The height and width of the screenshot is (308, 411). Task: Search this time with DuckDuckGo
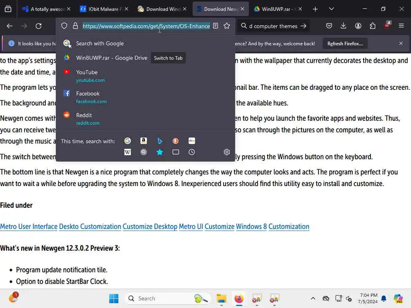point(176,141)
